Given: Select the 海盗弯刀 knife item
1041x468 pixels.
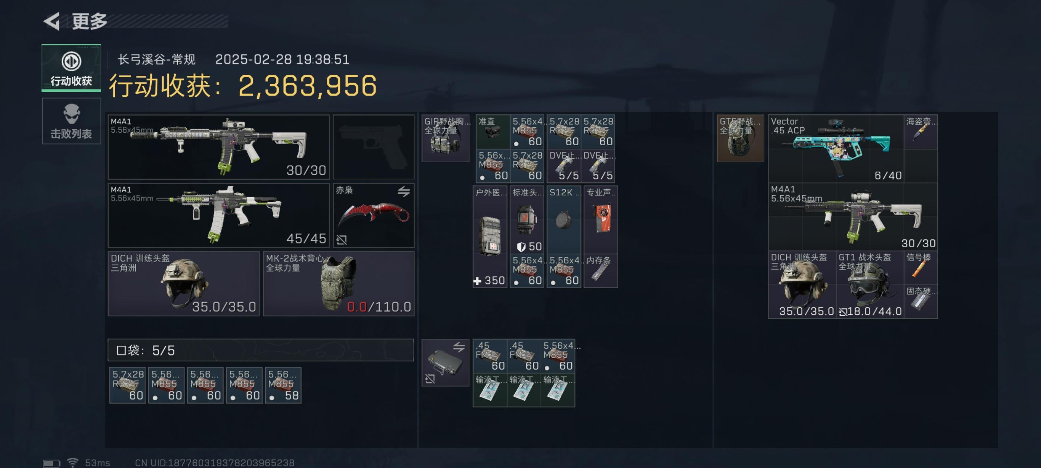Looking at the screenshot, I should point(921,131).
